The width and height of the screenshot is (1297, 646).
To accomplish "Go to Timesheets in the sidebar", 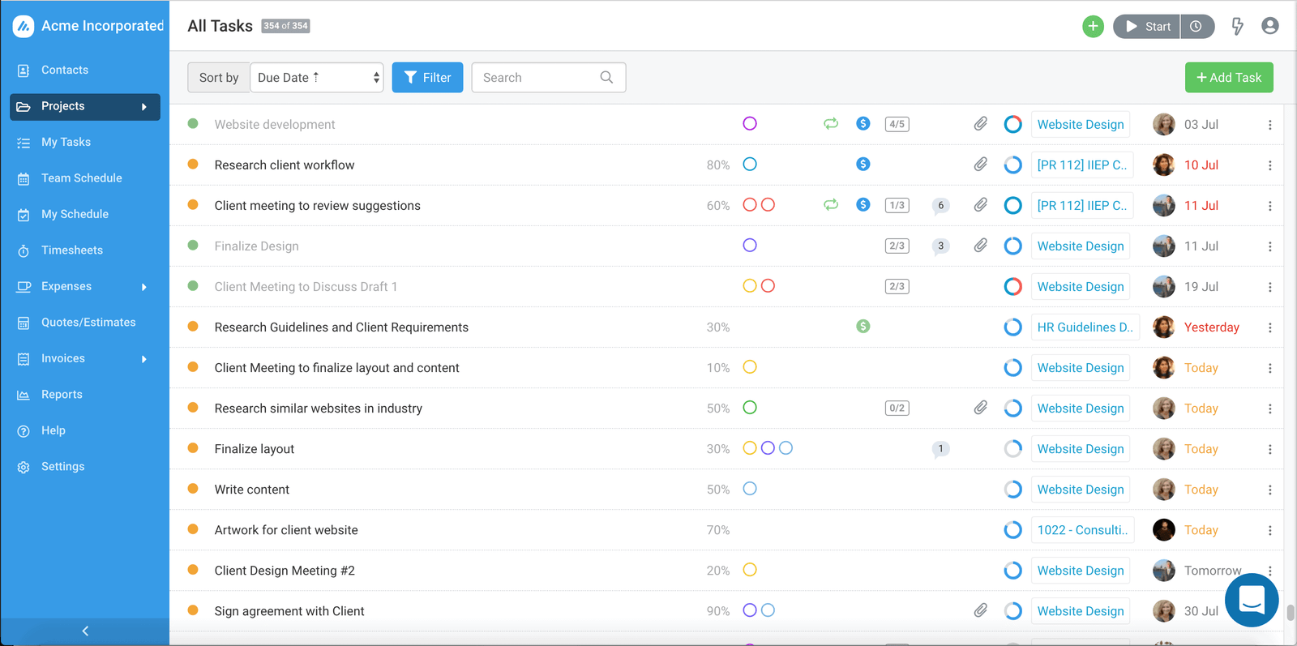I will tap(72, 250).
